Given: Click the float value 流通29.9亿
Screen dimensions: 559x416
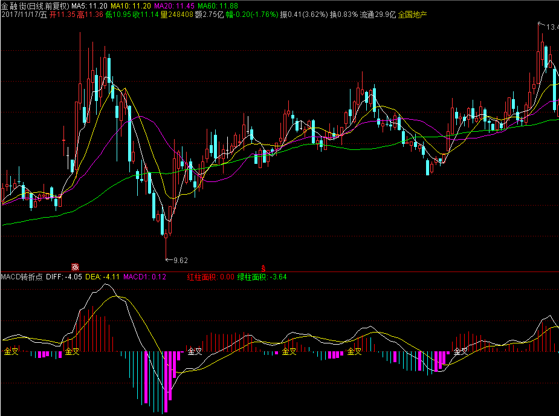Looking at the screenshot, I should coord(378,15).
